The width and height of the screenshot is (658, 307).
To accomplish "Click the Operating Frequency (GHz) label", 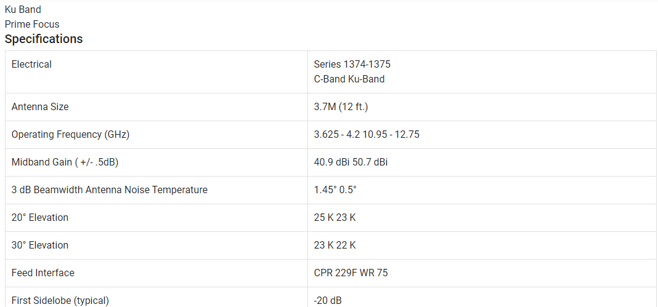I will 70,135.
